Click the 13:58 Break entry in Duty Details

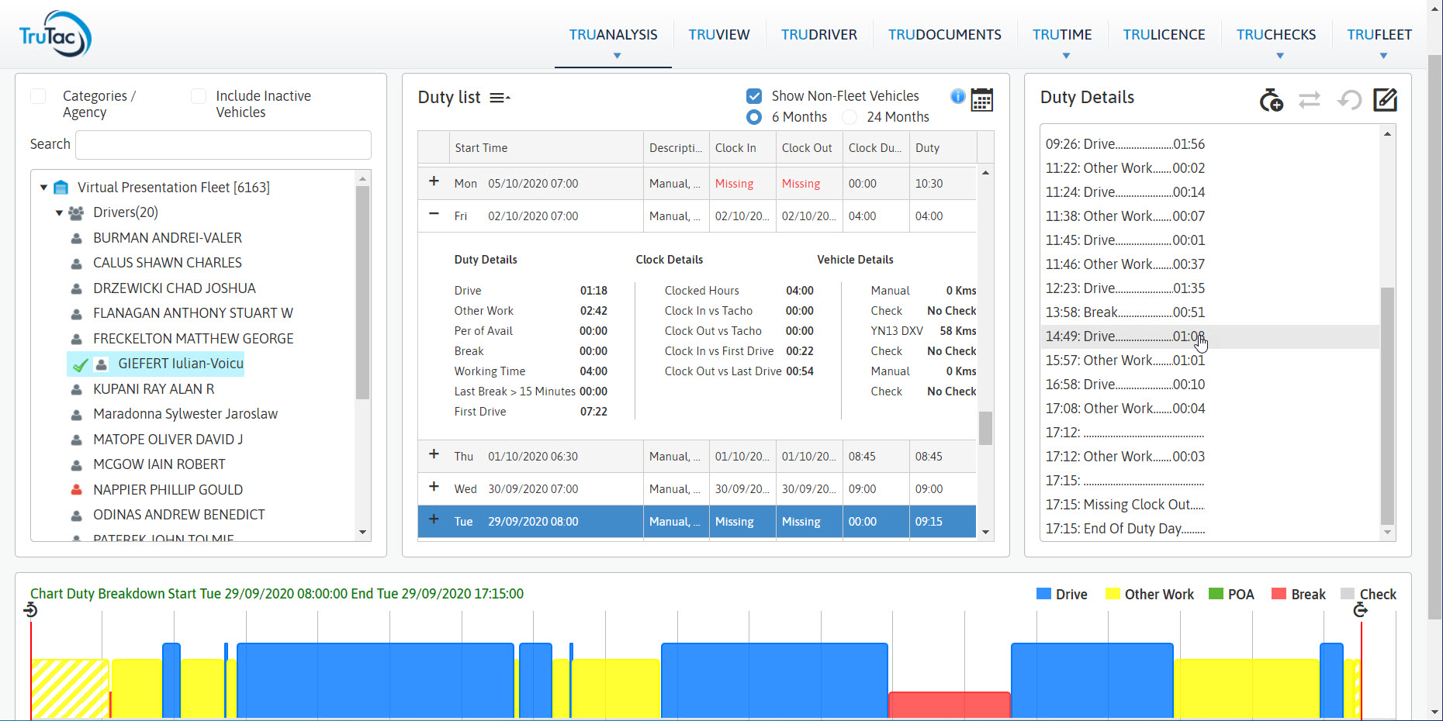click(1124, 312)
